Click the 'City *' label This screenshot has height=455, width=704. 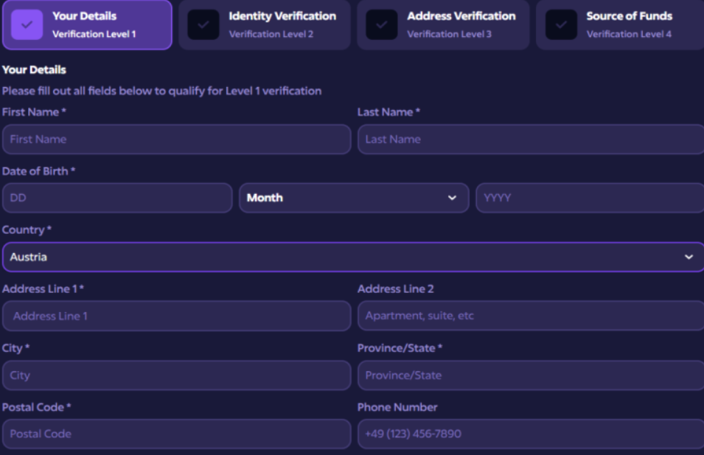(15, 348)
